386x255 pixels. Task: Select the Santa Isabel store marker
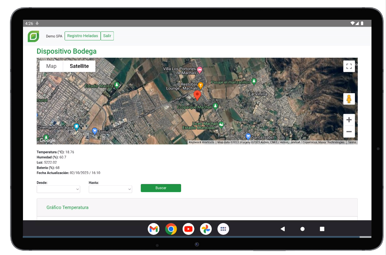[x=248, y=136]
